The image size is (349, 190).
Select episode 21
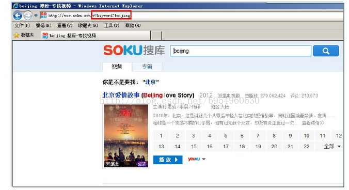[x=290, y=147]
